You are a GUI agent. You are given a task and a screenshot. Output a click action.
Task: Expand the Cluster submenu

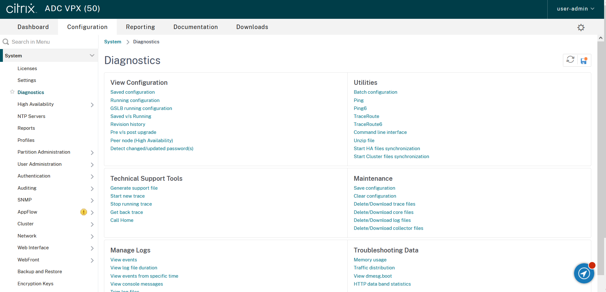click(x=92, y=224)
